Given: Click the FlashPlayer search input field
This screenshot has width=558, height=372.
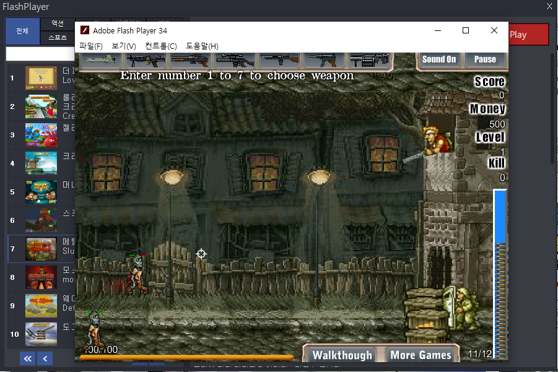Looking at the screenshot, I should (x=40, y=54).
